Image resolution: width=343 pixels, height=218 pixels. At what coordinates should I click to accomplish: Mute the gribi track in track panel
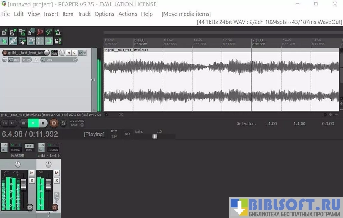pos(69,53)
